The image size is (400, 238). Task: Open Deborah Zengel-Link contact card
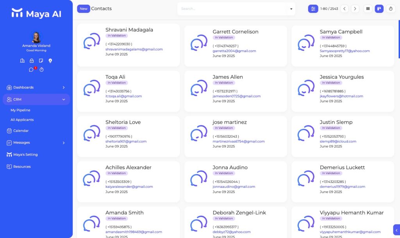tap(236, 222)
